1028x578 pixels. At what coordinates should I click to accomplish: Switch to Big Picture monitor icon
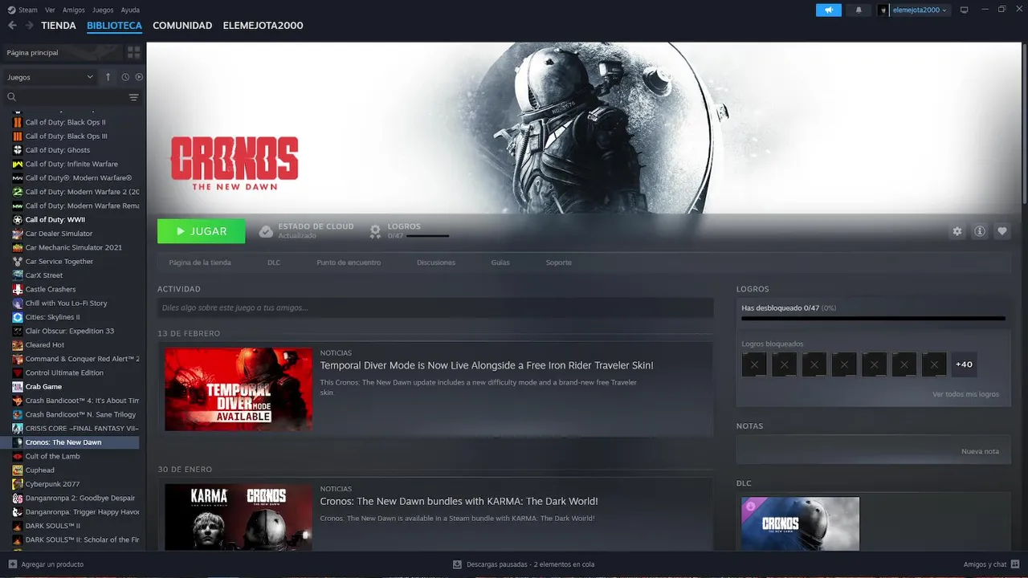point(964,10)
